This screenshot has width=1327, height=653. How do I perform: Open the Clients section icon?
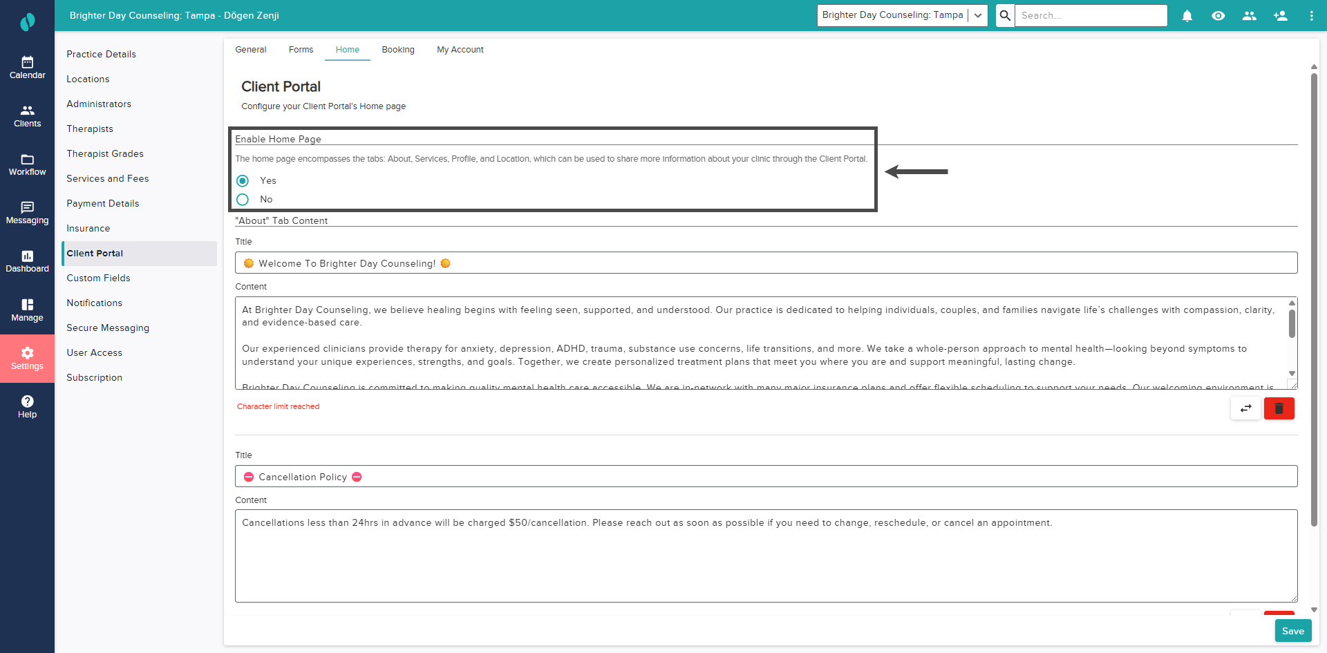point(27,111)
